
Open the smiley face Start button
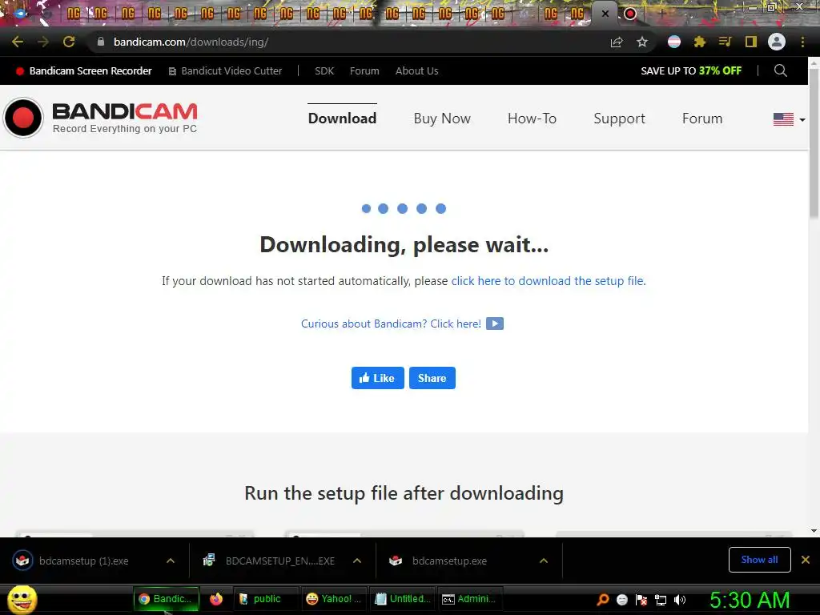pyautogui.click(x=22, y=599)
